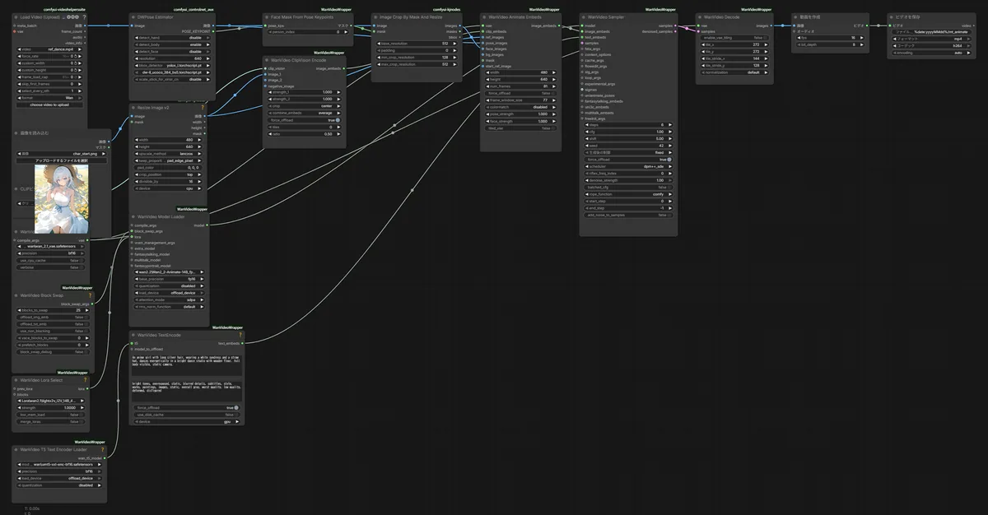The image size is (988, 515).
Task: Collapse the WanVideo ClipVision Encode node dot
Action: 268,60
